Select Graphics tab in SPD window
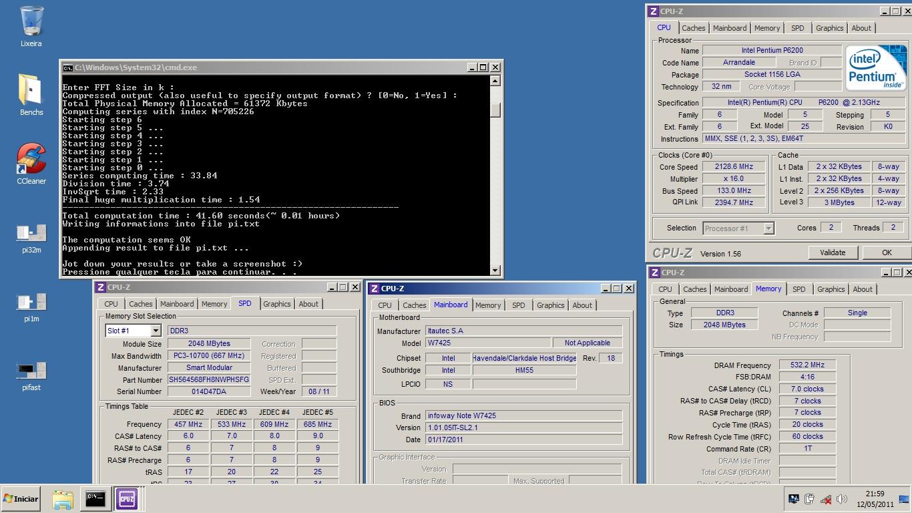The height and width of the screenshot is (513, 912). (x=277, y=304)
